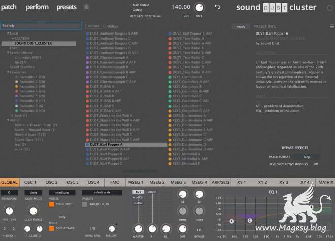Switch to the patch view
Screen dimensions: 335x241
coord(9,7)
